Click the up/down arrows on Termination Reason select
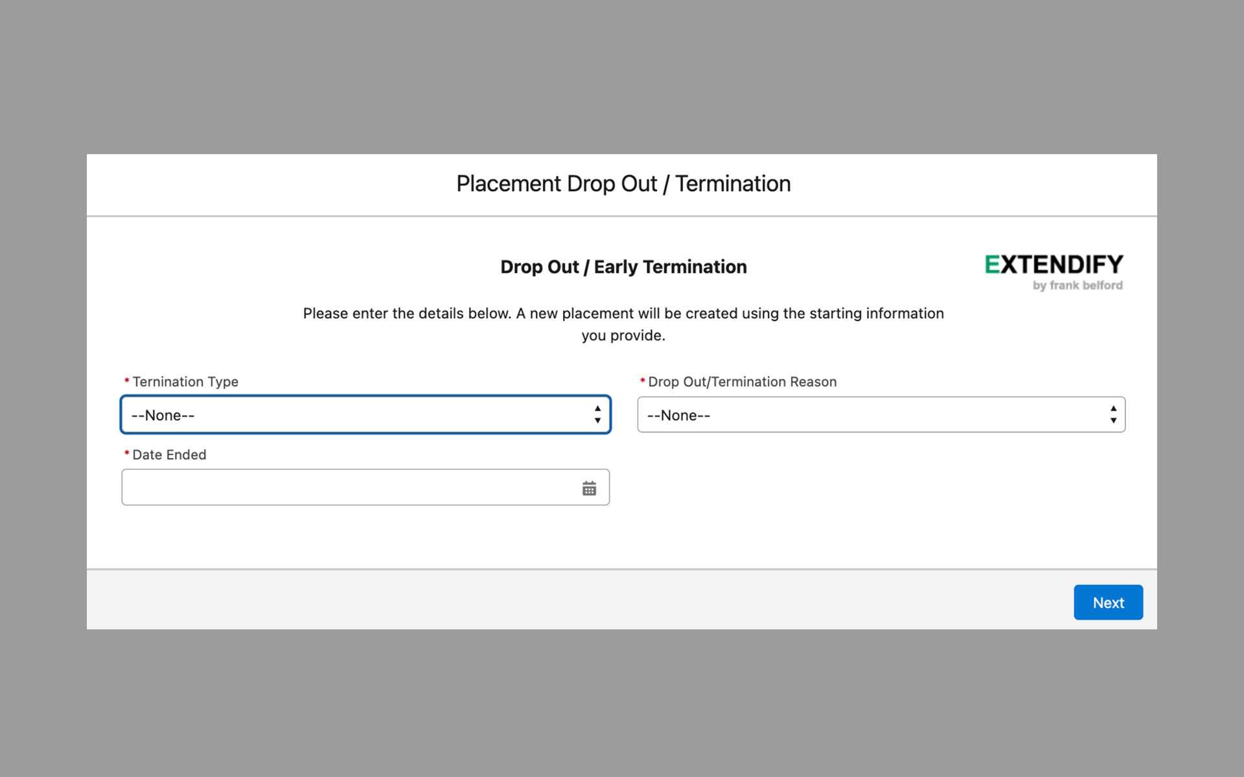The height and width of the screenshot is (777, 1244). pos(1113,414)
